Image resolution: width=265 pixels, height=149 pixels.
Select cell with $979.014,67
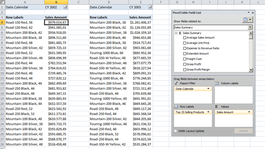56,22
